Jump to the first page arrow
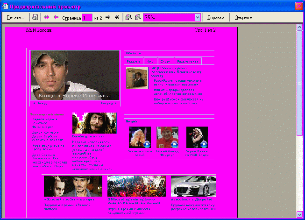Screen dimensions: 305x220 point(47,17)
